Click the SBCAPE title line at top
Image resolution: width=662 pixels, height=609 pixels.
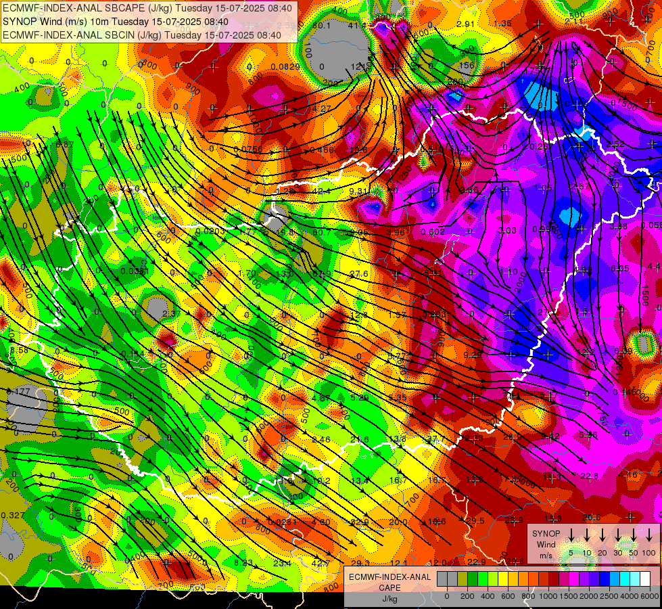147,7
